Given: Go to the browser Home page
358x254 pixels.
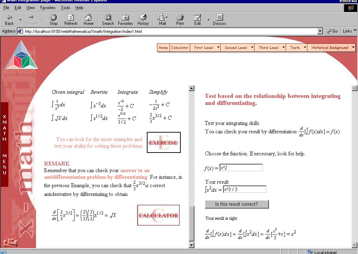Looking at the screenshot, I should pos(88,20).
